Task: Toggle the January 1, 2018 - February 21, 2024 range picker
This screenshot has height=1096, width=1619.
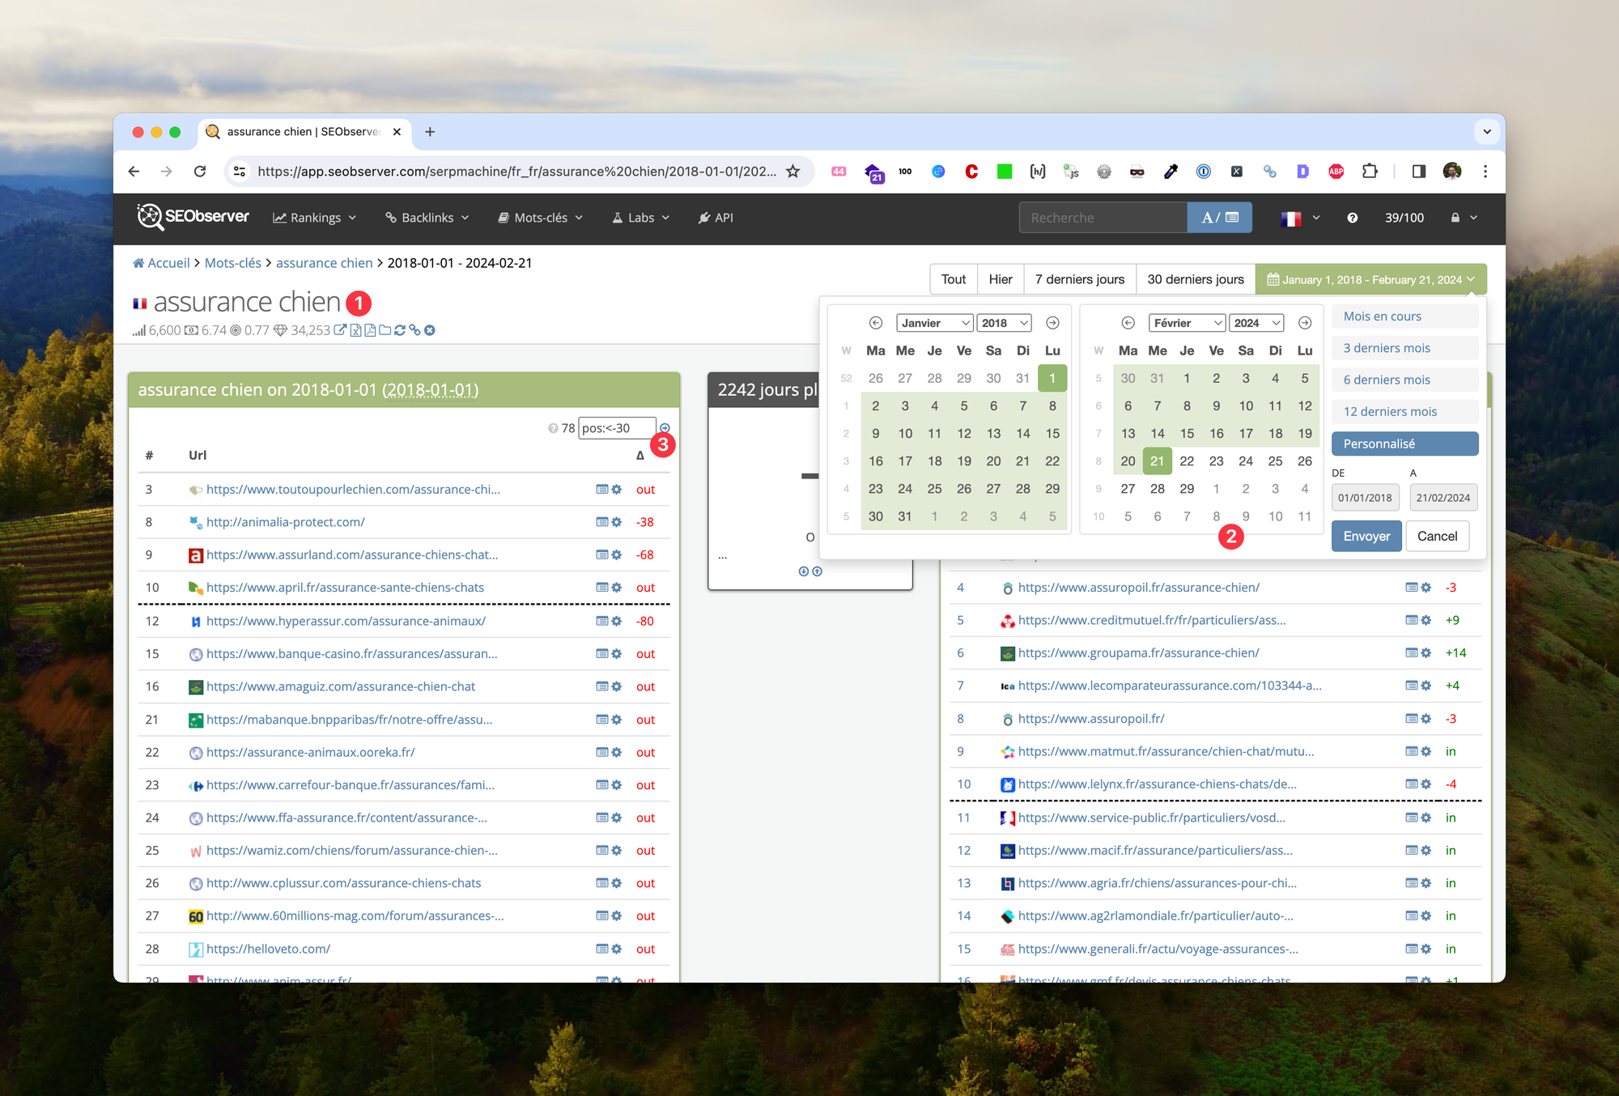Action: 1371,279
